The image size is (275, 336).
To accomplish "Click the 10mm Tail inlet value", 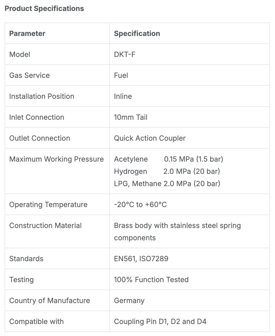I will (131, 117).
